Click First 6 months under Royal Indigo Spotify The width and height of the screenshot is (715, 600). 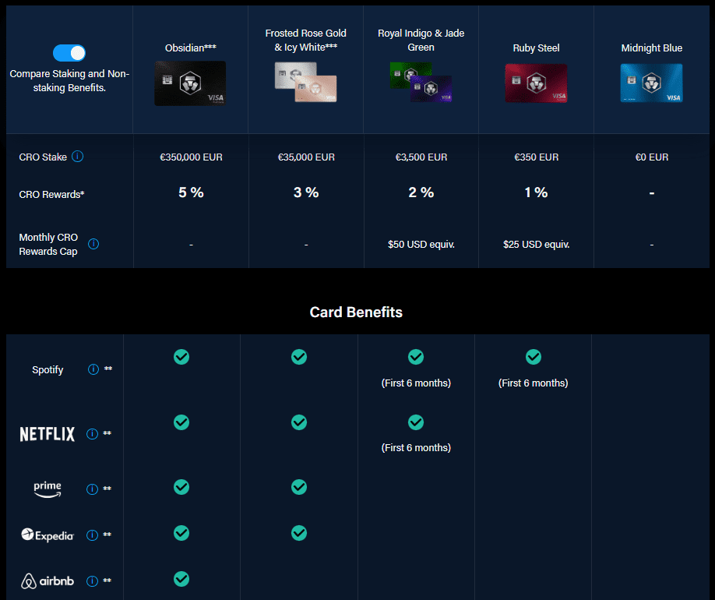click(416, 383)
